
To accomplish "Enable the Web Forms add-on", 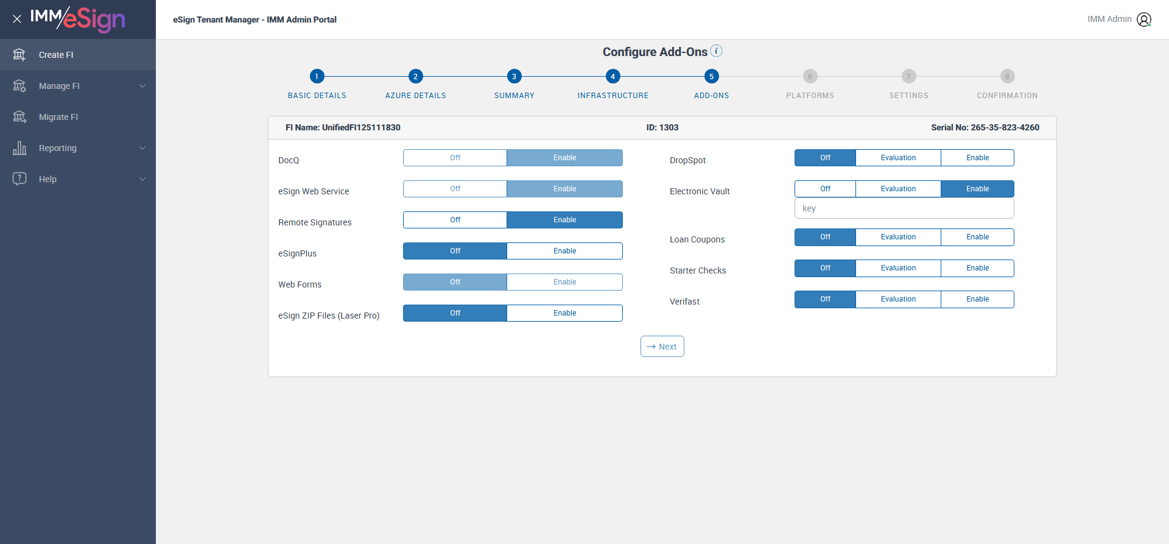I will [564, 282].
